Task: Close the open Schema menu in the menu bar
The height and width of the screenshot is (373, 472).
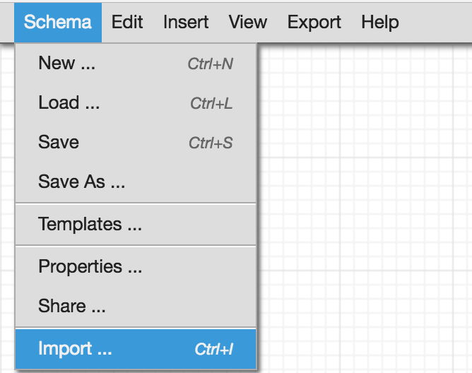Action: point(57,23)
